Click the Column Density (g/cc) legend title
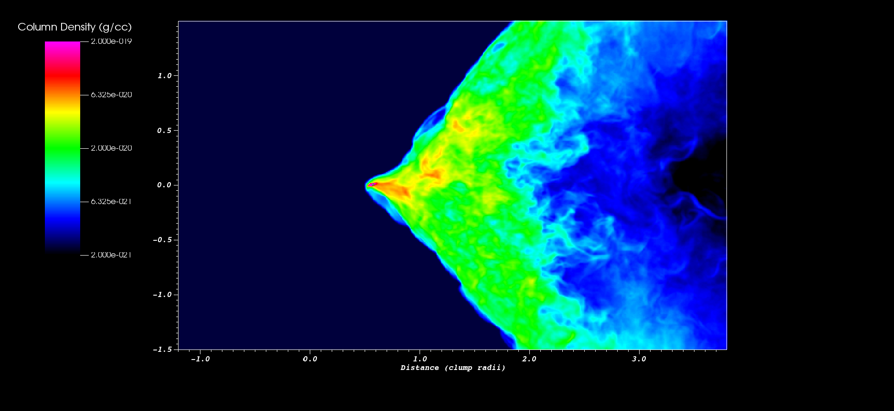 74,27
